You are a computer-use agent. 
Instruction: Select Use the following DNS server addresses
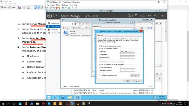click(x=100, y=64)
